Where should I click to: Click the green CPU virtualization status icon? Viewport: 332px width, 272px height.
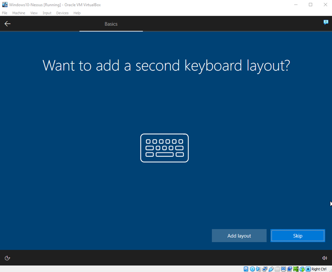click(x=296, y=269)
